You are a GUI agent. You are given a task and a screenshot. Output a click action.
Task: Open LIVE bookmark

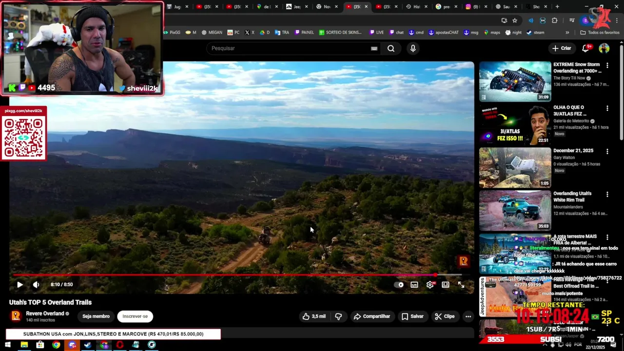[376, 33]
